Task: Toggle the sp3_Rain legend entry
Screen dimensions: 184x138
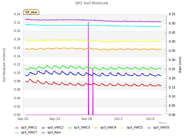Action: pos(51,133)
